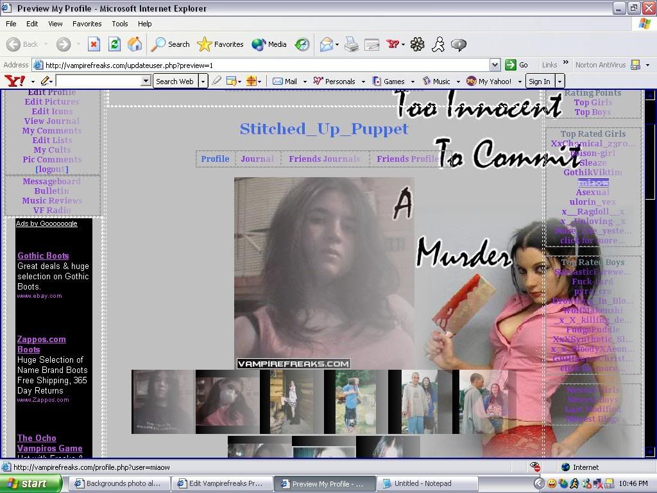
Task: Click the page scrollbar up arrow
Action: click(x=650, y=96)
